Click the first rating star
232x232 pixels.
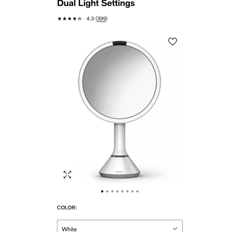59,19
